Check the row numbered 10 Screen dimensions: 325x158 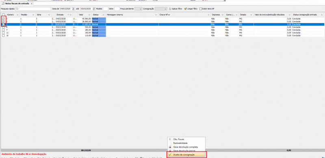tap(3, 36)
